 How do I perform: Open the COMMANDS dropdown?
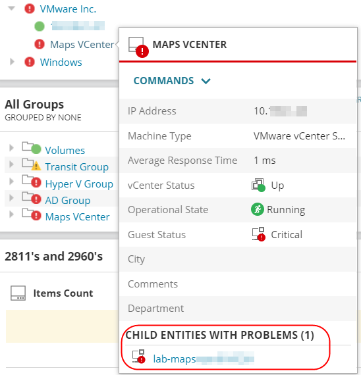point(172,81)
